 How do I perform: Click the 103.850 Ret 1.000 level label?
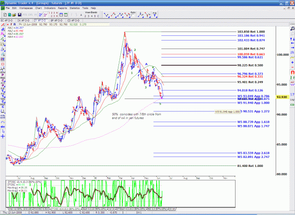pos(251,32)
